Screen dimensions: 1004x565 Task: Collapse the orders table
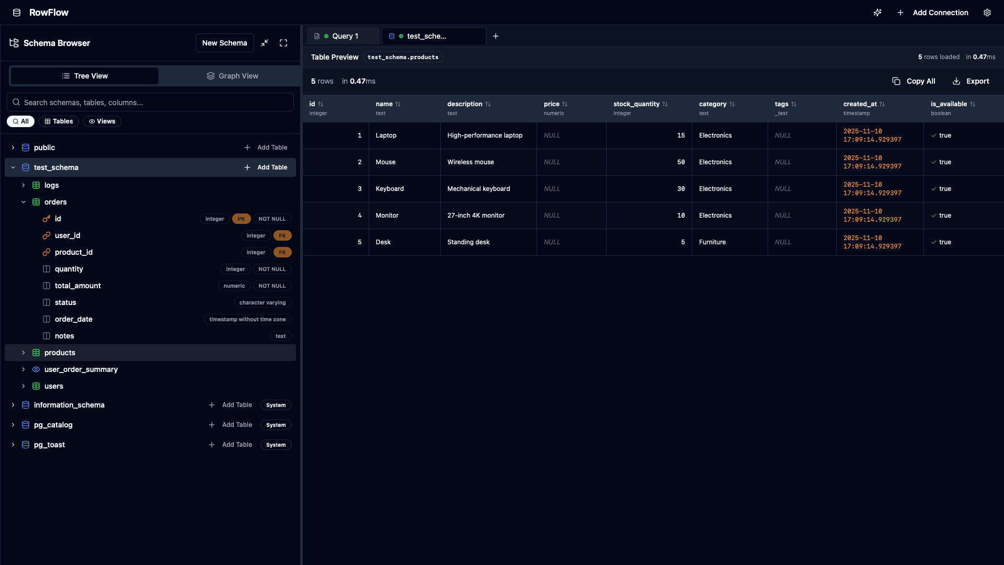(x=23, y=201)
